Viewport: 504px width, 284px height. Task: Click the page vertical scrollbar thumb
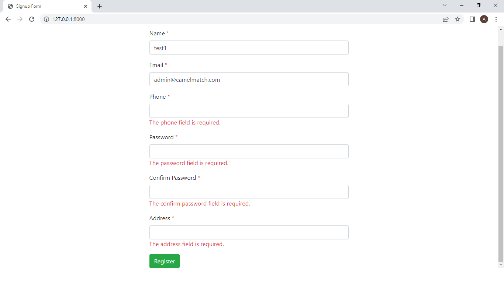501,153
